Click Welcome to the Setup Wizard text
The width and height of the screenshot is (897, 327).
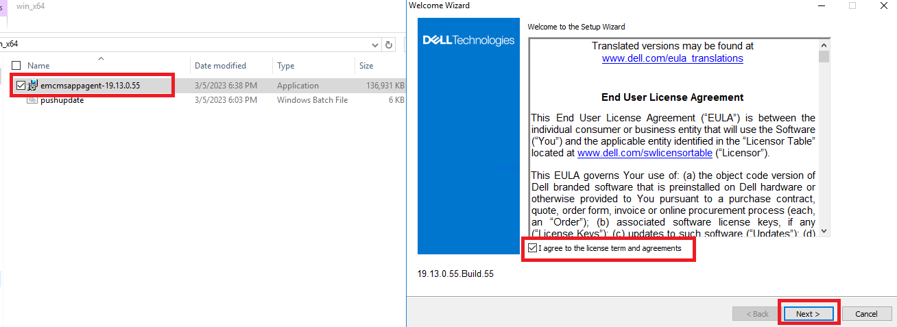point(576,27)
